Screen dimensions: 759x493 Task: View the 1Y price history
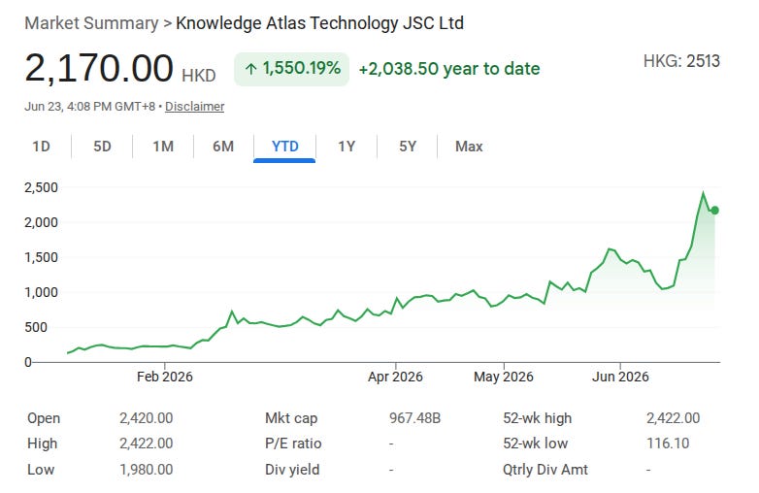coord(346,147)
